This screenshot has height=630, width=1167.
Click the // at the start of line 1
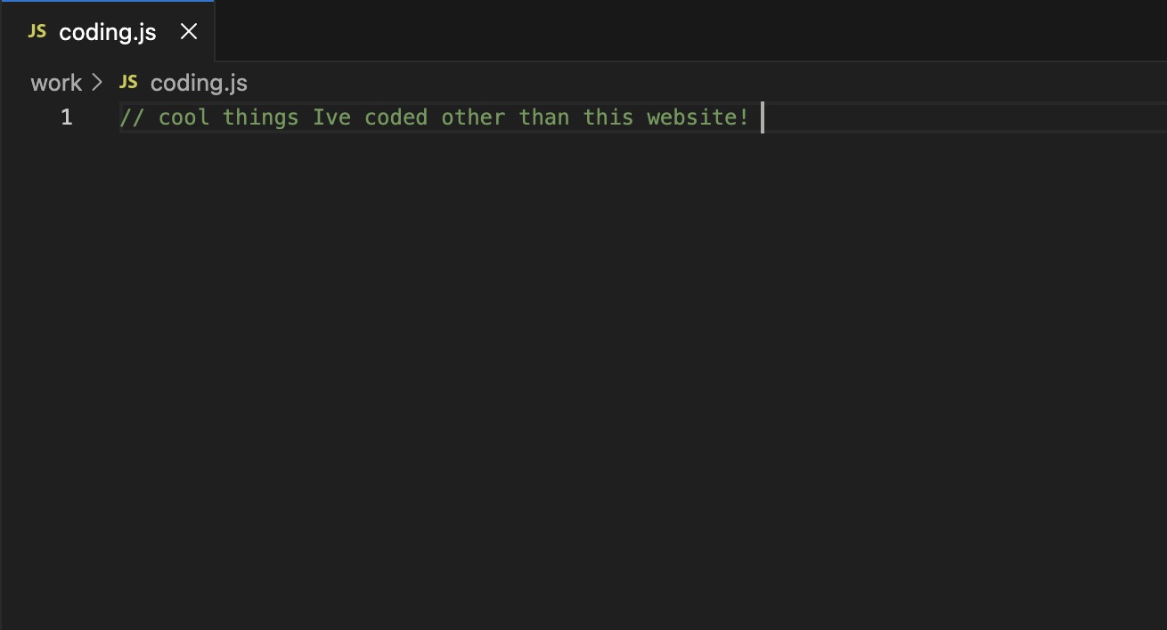(x=131, y=117)
